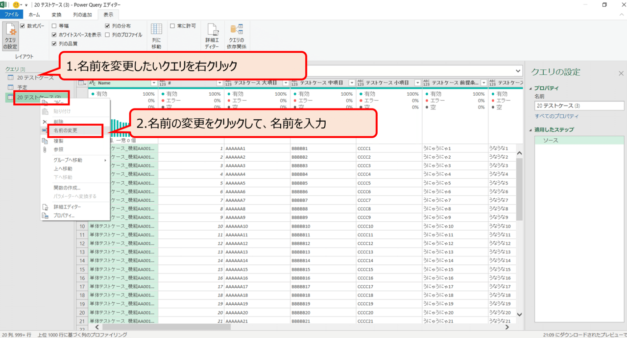Screen dimensions: 627x338
Task: Select row number 17 header
Action: tap(82, 286)
